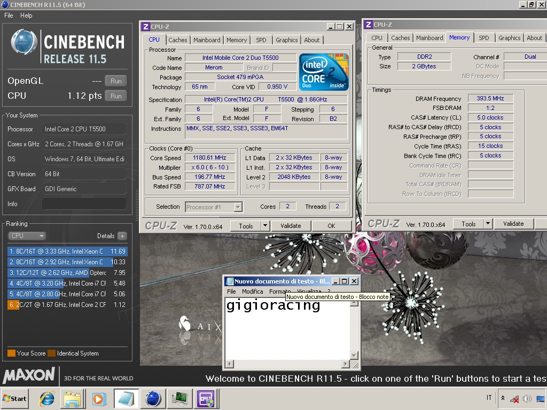Click the Info input field in Cinebench
Screen dimensions: 547x410
[x=84, y=204]
